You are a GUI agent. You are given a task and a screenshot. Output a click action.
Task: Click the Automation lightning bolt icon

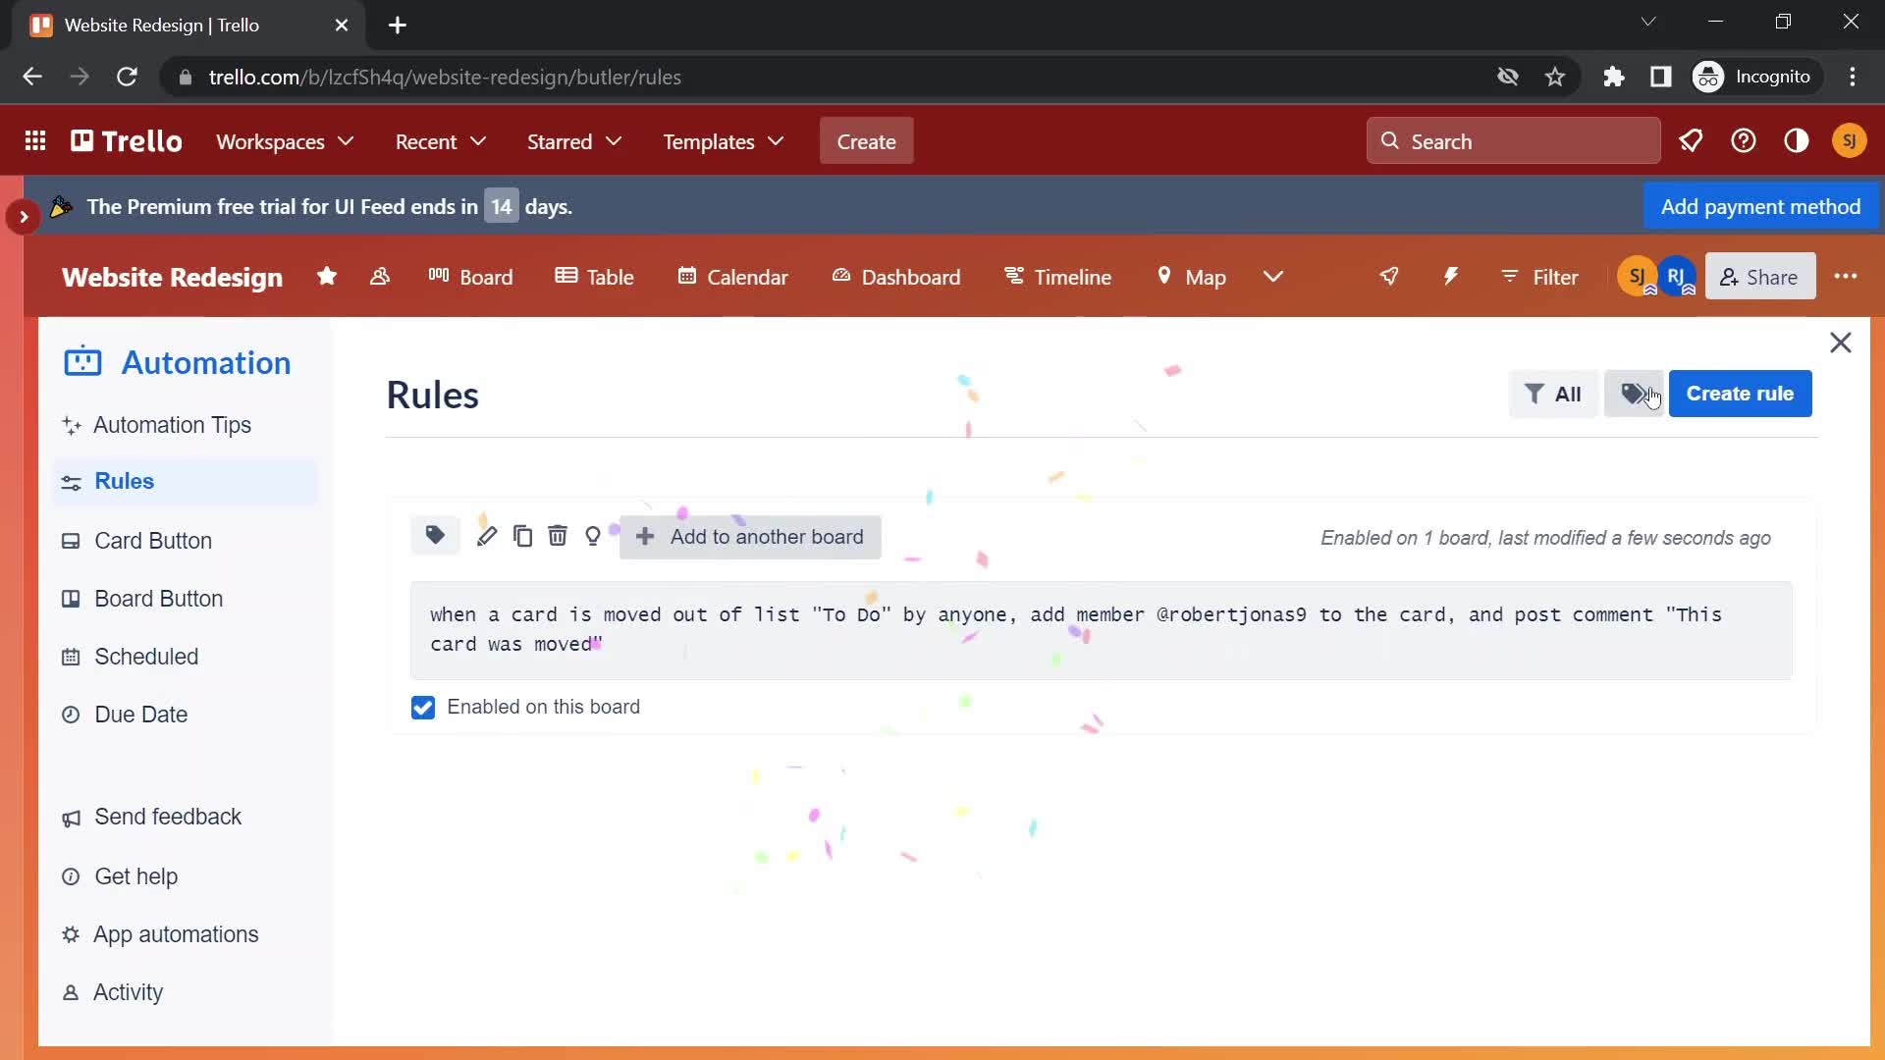point(1449,277)
